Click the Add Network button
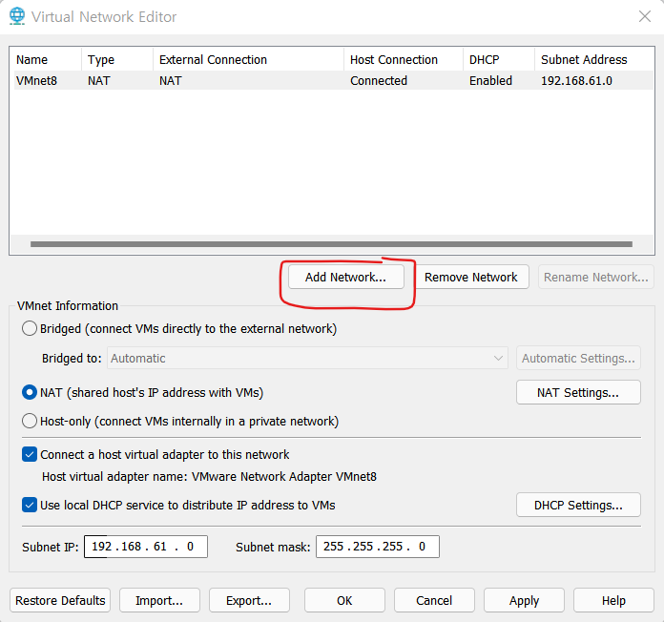 click(x=346, y=277)
